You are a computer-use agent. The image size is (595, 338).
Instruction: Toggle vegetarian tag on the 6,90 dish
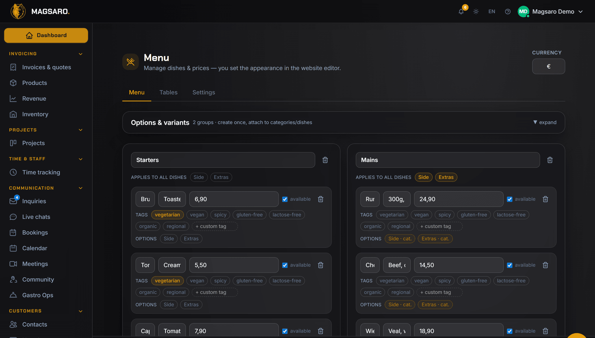coord(167,215)
